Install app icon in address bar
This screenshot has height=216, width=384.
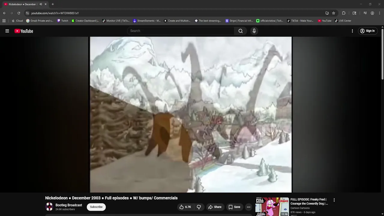[327, 13]
